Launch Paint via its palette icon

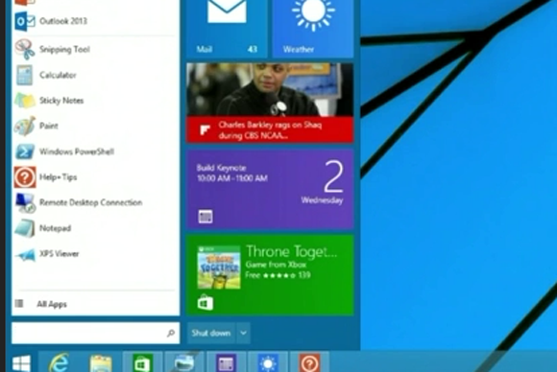click(25, 126)
